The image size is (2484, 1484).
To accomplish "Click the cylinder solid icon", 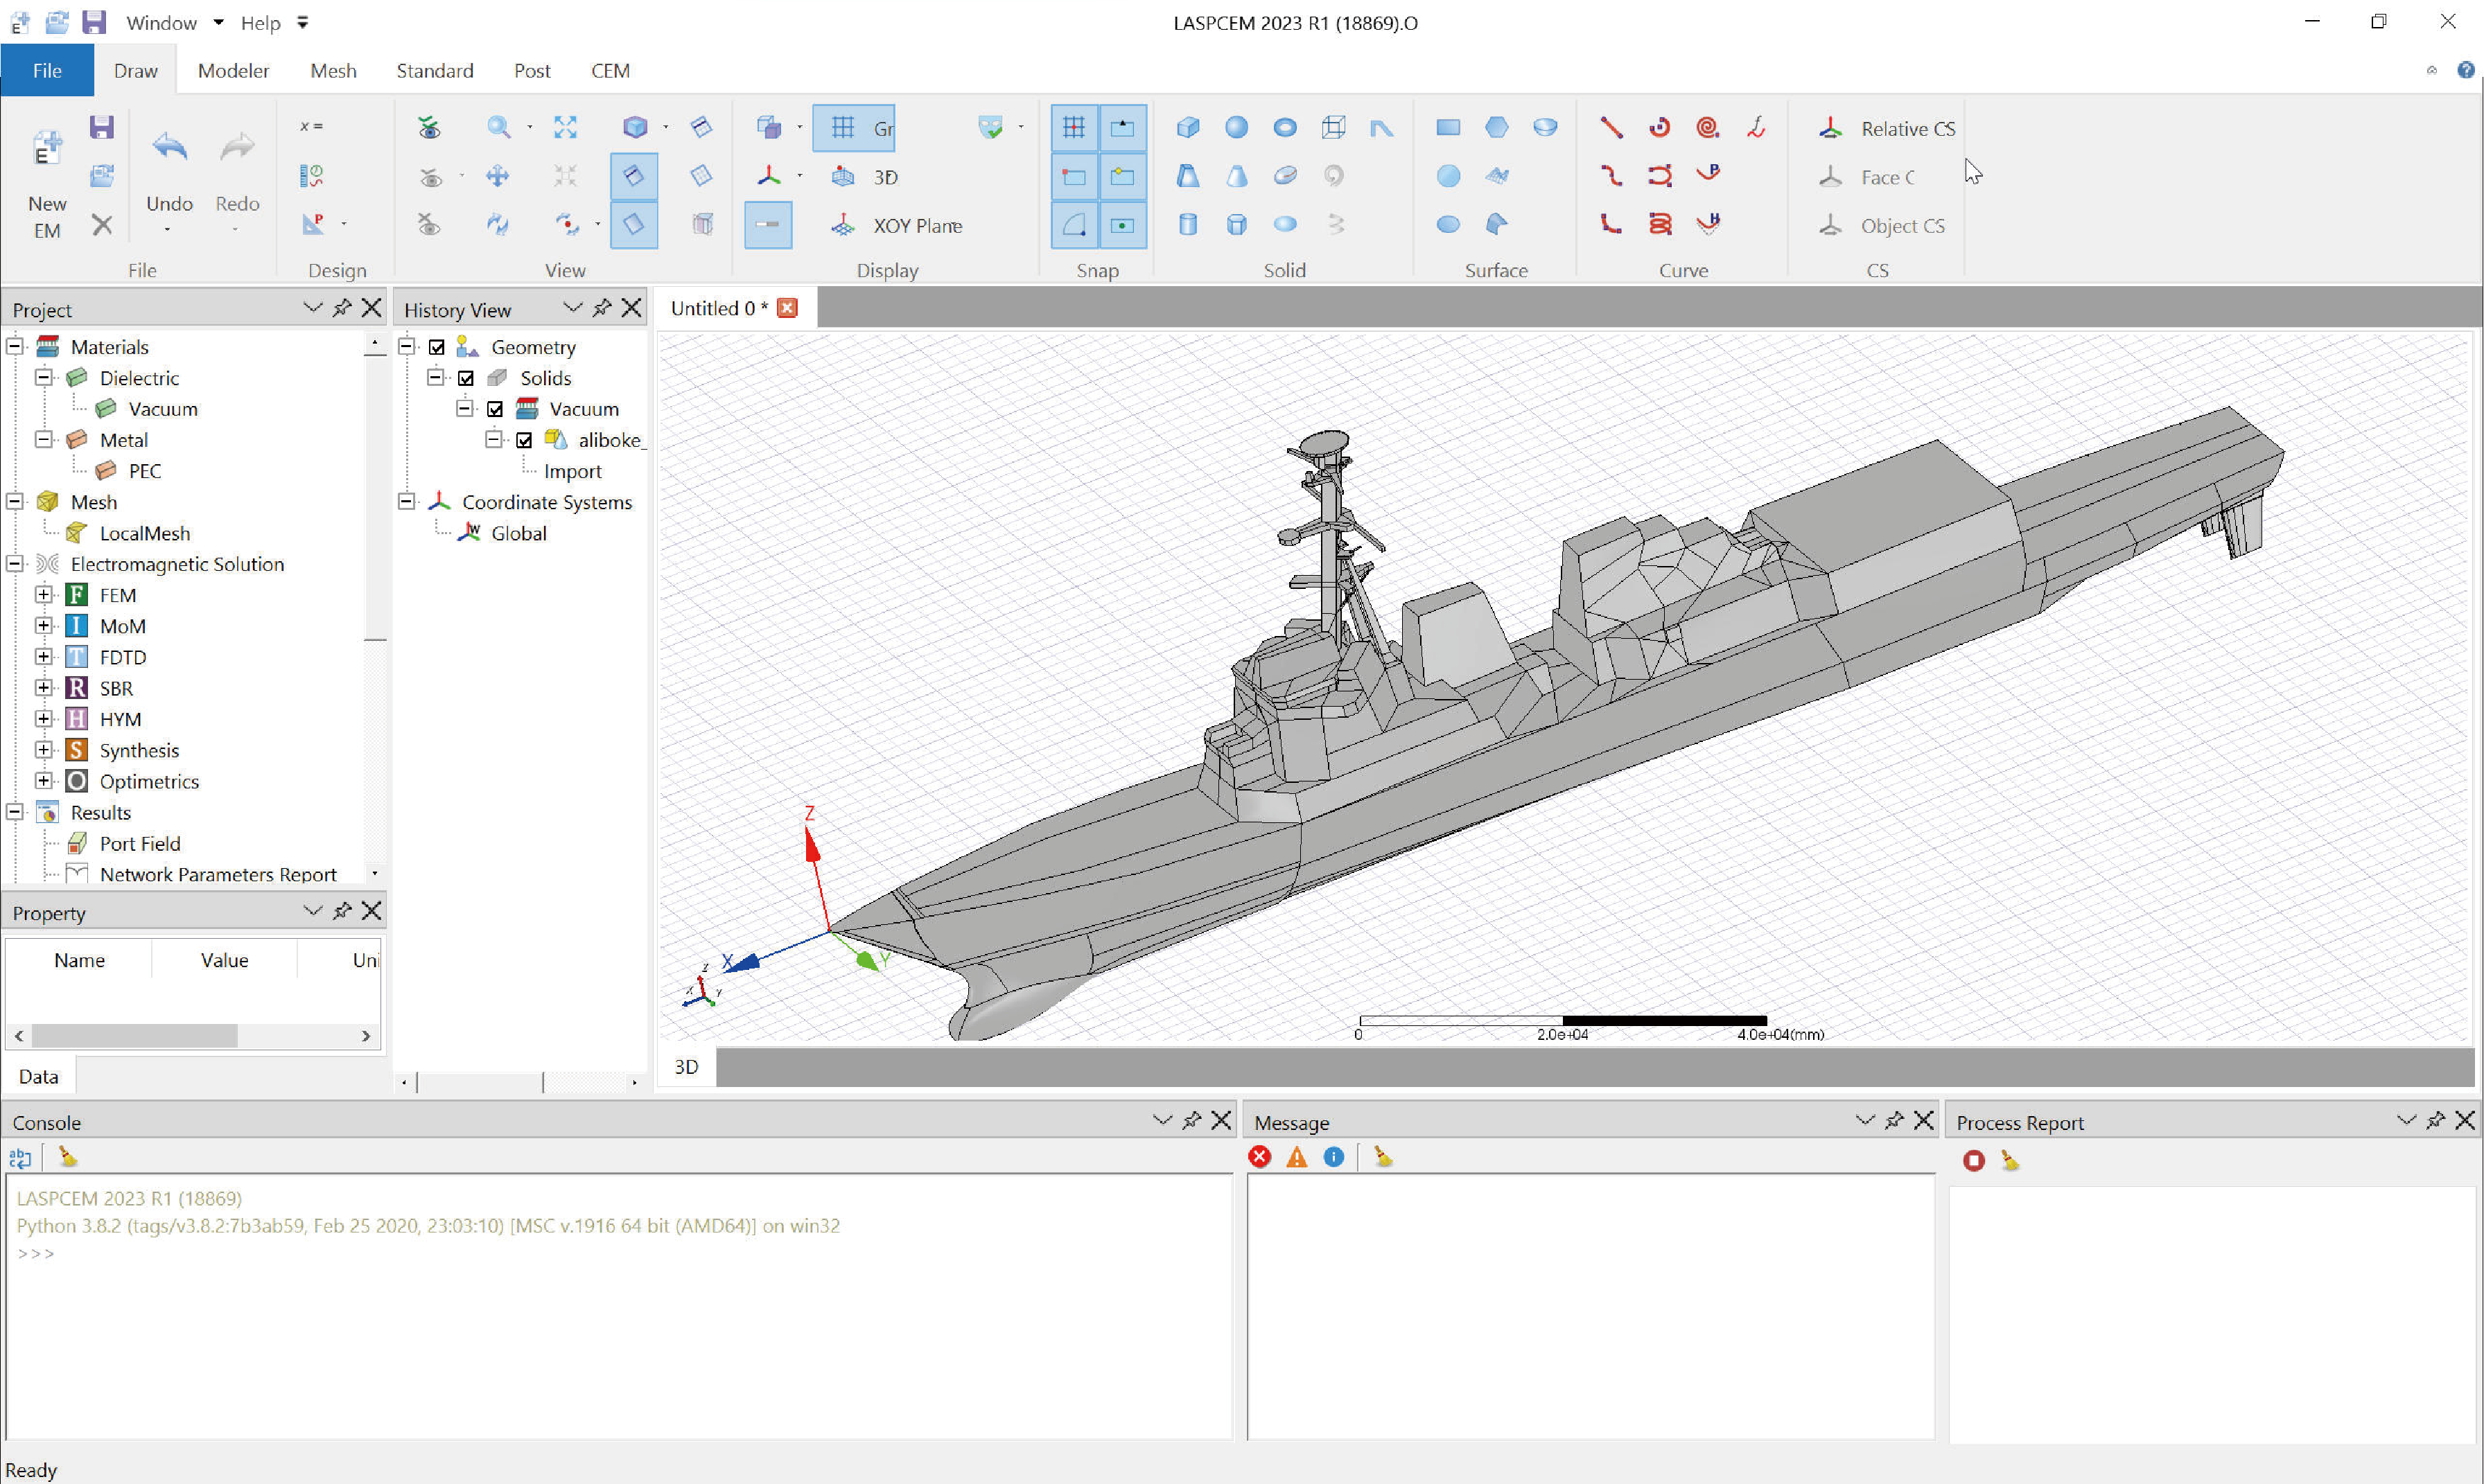I will point(1187,224).
